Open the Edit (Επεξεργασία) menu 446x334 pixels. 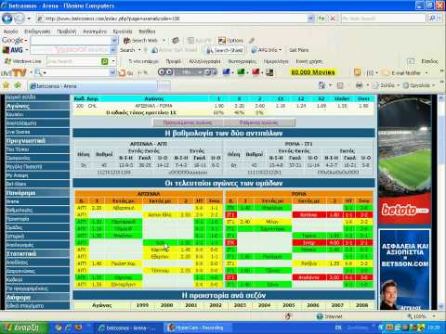(x=37, y=32)
